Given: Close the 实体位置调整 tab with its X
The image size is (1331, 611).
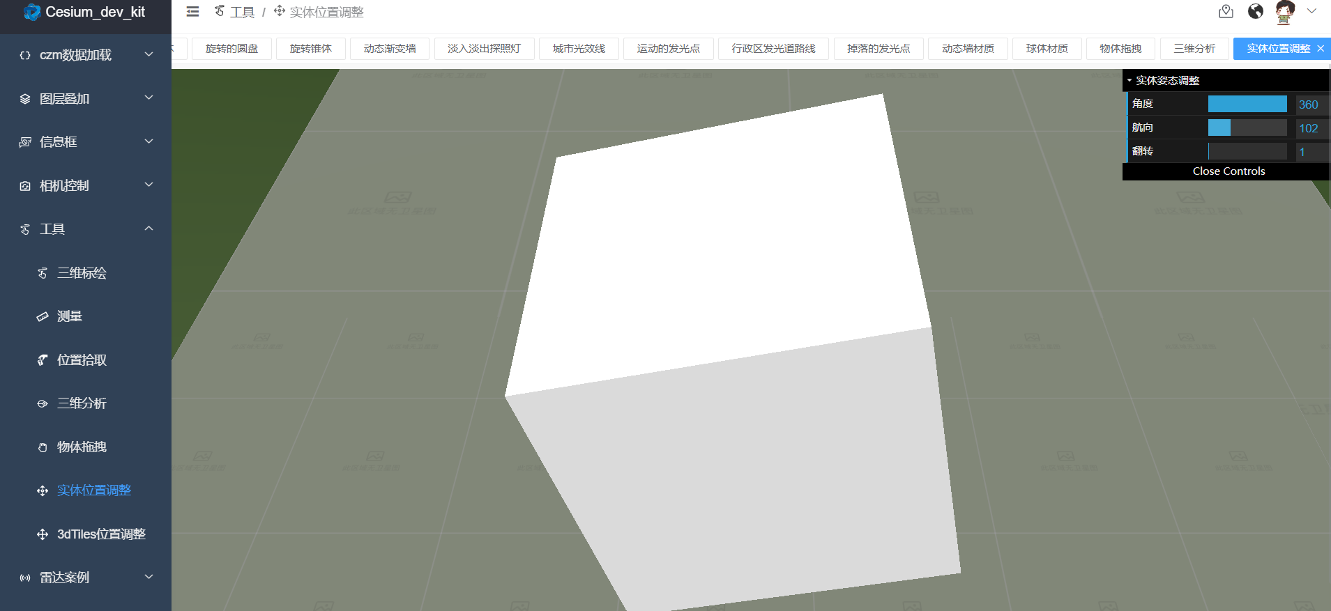Looking at the screenshot, I should 1321,48.
